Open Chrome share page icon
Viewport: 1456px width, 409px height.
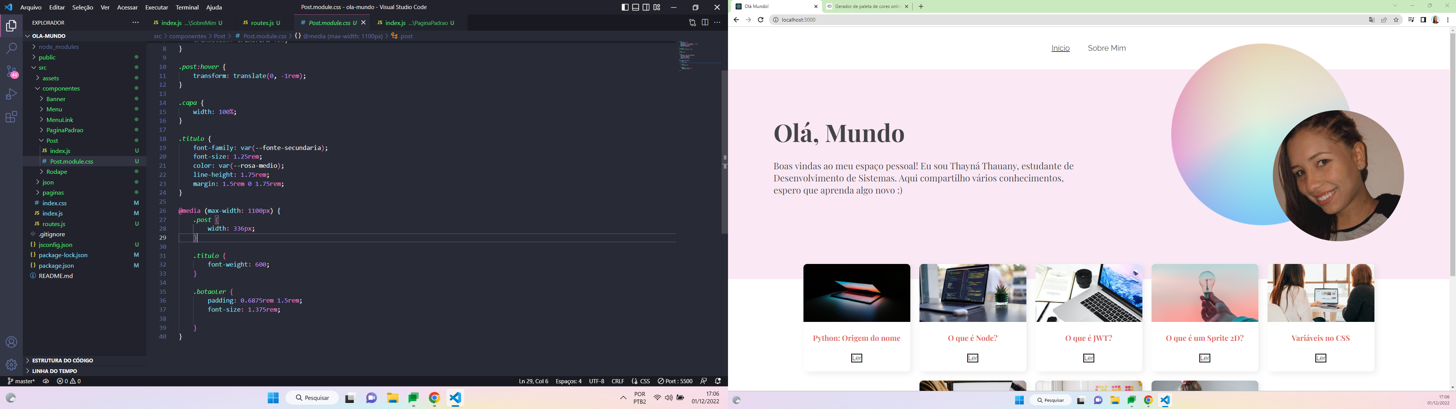(1384, 20)
